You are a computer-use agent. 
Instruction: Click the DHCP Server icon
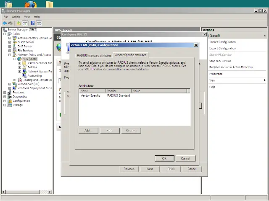15,42
